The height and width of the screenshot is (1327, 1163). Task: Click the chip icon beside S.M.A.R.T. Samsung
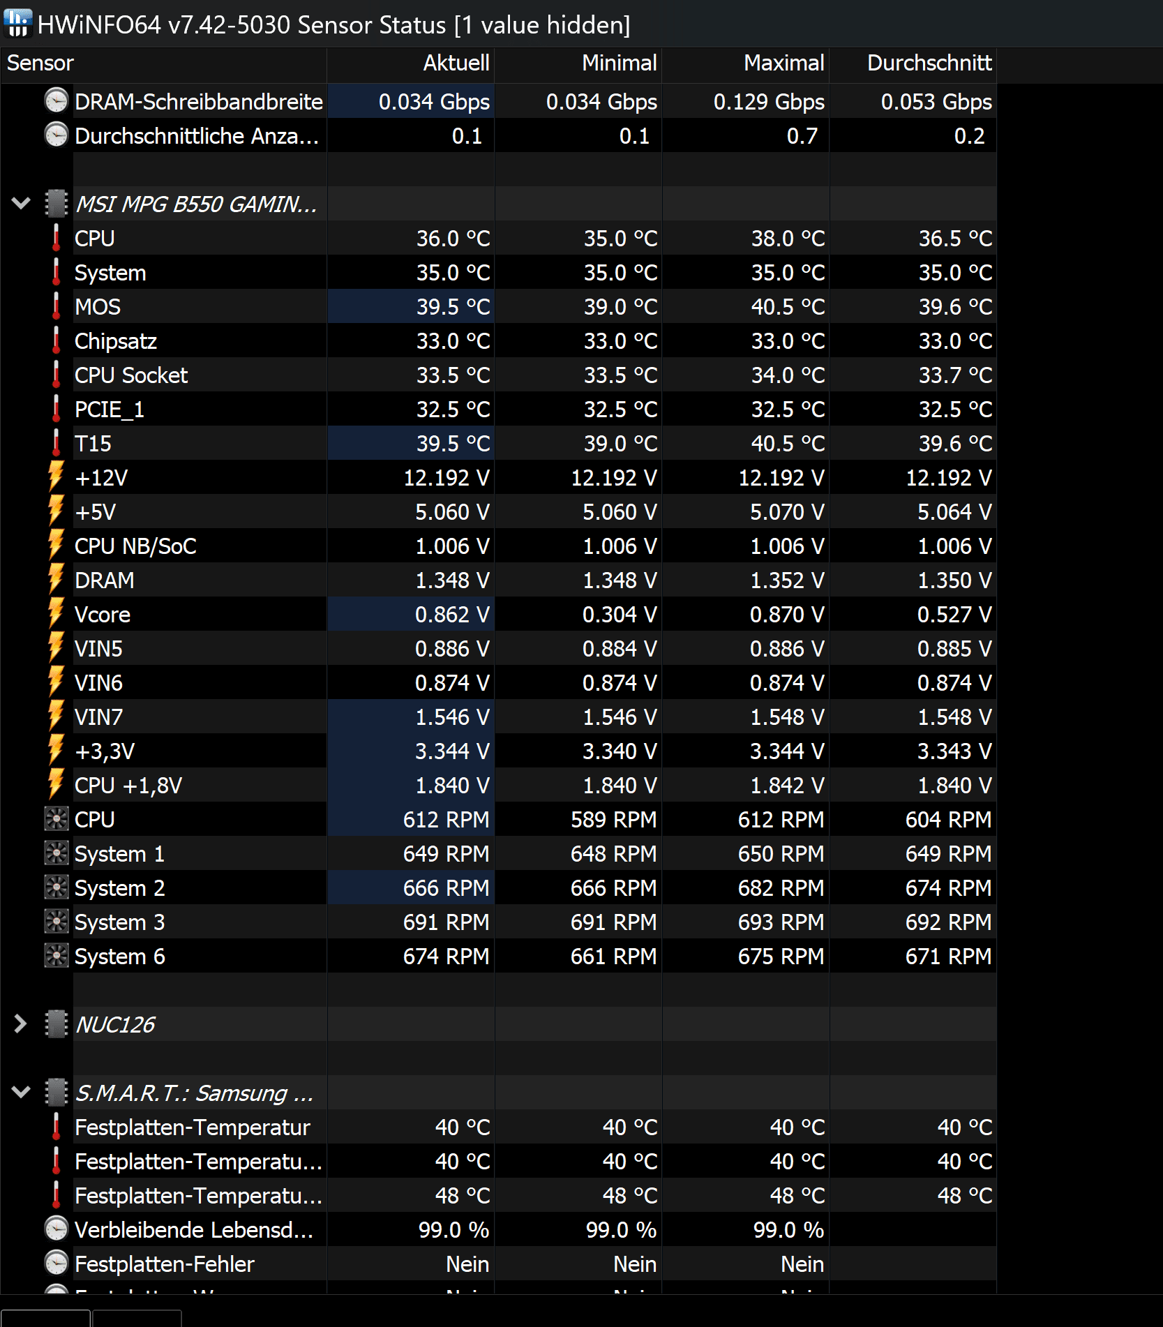click(x=56, y=1093)
